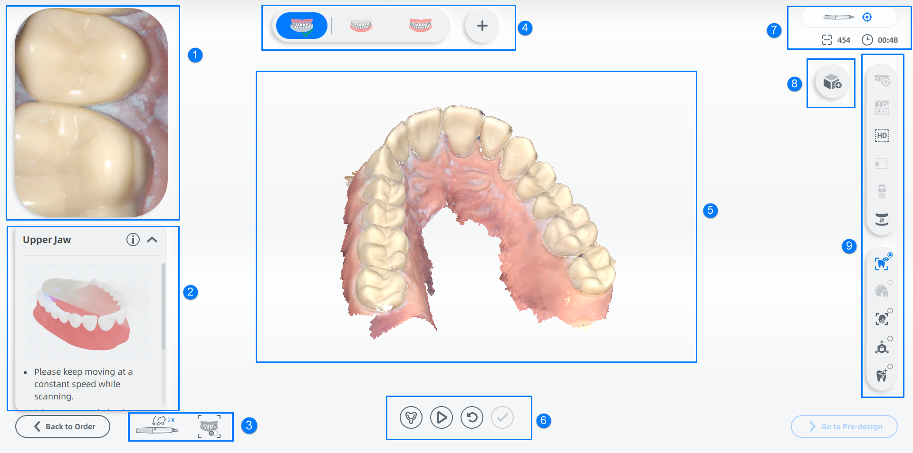Select the HD scan region tool
This screenshot has width=913, height=453.
[882, 136]
